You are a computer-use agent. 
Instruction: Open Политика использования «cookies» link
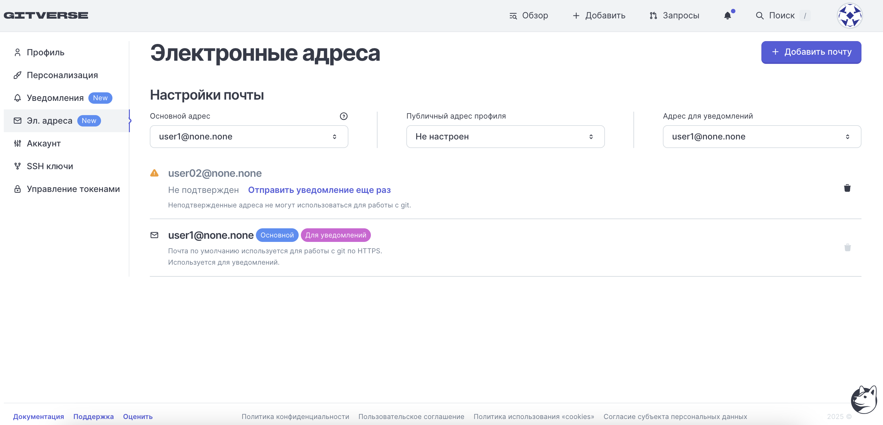click(x=534, y=416)
